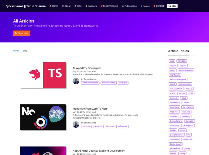Click the Home breadcrumb link

16,51
